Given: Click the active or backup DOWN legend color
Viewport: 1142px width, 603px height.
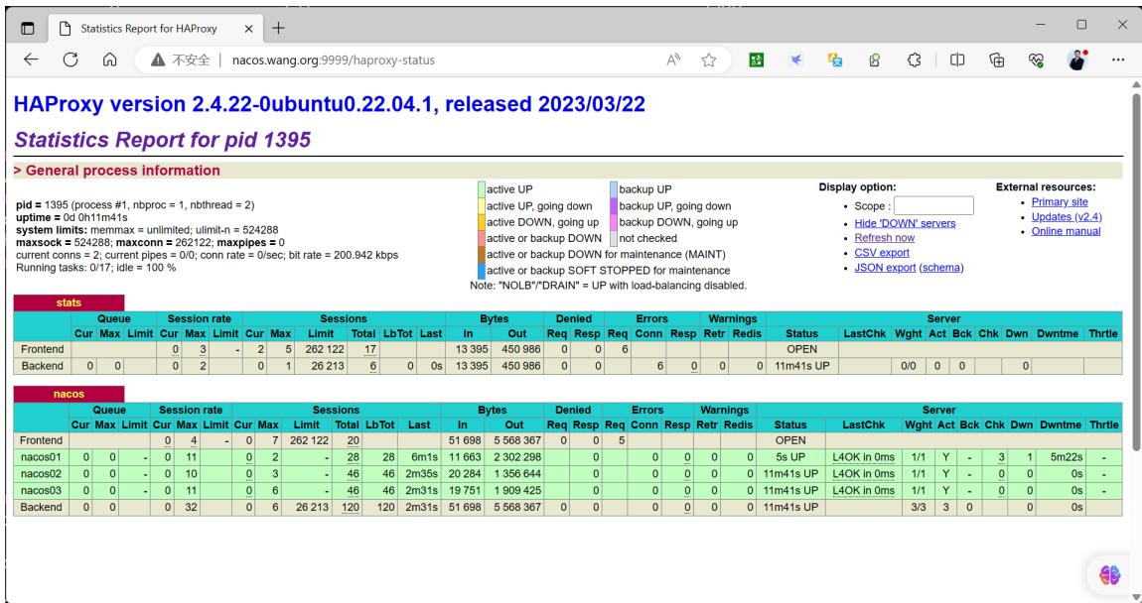Looking at the screenshot, I should click(482, 238).
